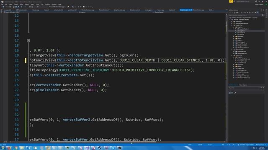Viewport: 268px width, 150px height.
Task: Click the notifications flag icon
Action: [x=231, y=1]
